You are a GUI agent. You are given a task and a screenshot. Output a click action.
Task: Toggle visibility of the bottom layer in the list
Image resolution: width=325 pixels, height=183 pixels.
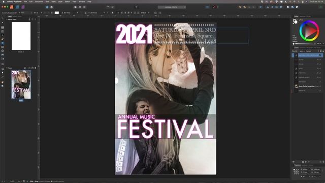320,90
